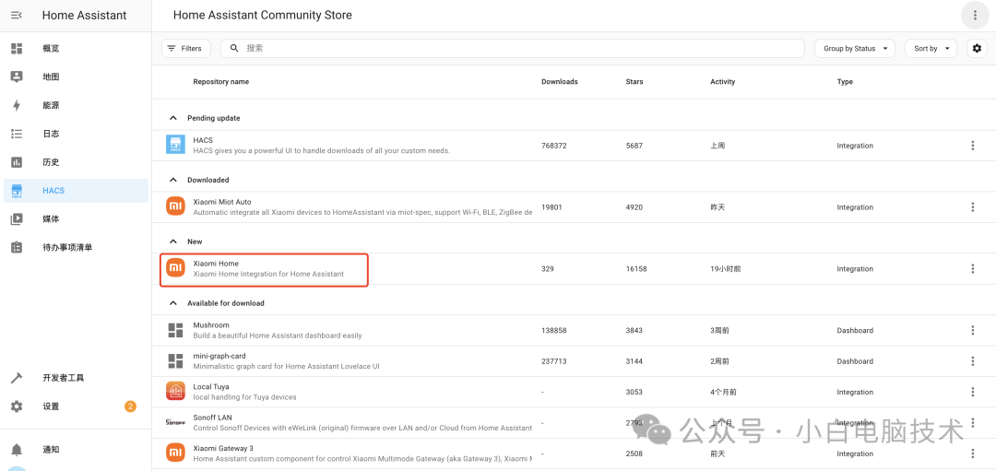996x471 pixels.
Task: Sort by Type column header
Action: pyautogui.click(x=845, y=82)
